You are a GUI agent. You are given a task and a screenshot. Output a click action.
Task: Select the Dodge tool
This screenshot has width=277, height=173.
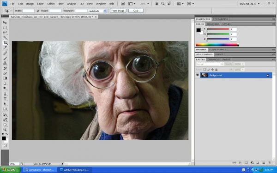tap(5, 88)
